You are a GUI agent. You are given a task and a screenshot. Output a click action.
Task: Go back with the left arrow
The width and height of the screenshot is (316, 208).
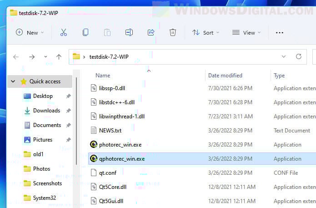pos(16,57)
